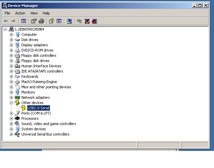Click the Print toolbar icon
Image resolution: width=214 pixels, height=168 pixels.
(x=41, y=21)
